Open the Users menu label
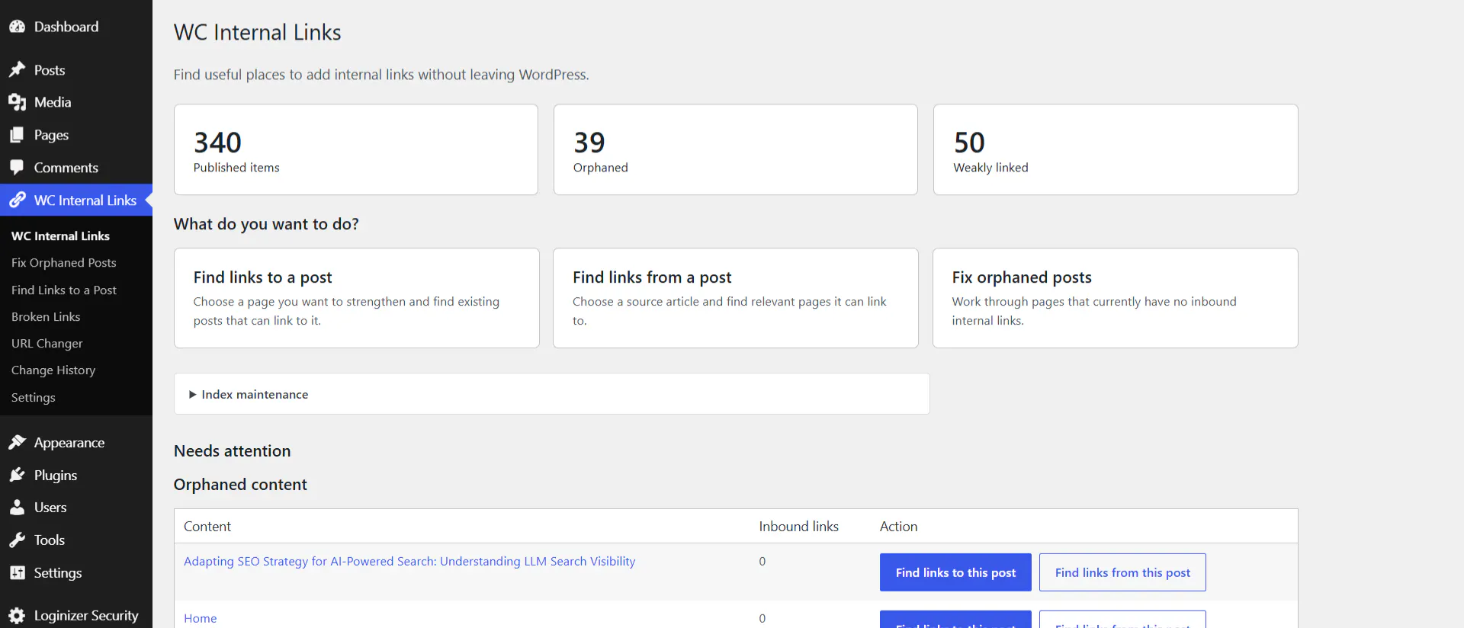 pos(50,508)
